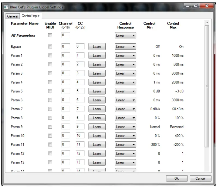Tick Enable MIDI for Param 4
This screenshot has width=217, height=187.
[x=50, y=82]
